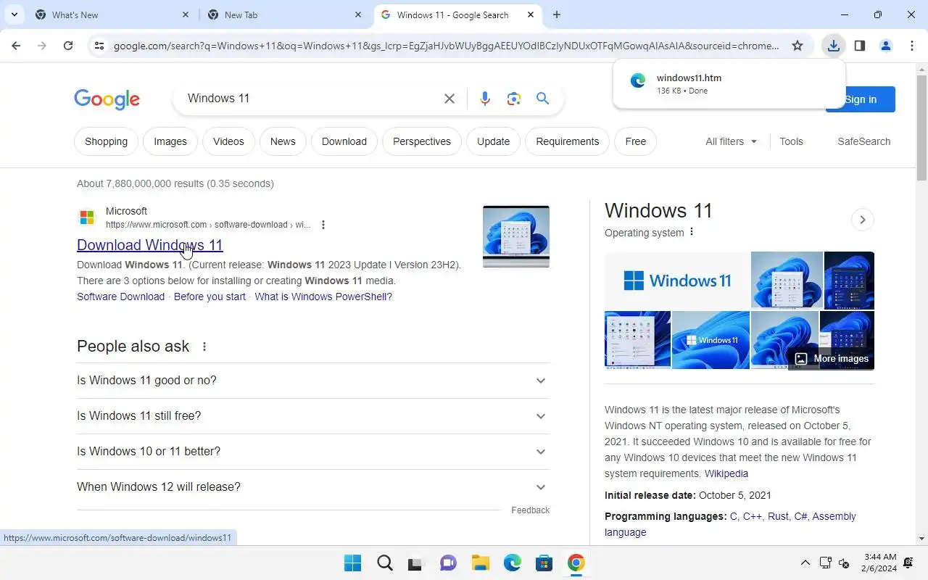Open search Tools
928x580 pixels.
(x=791, y=141)
